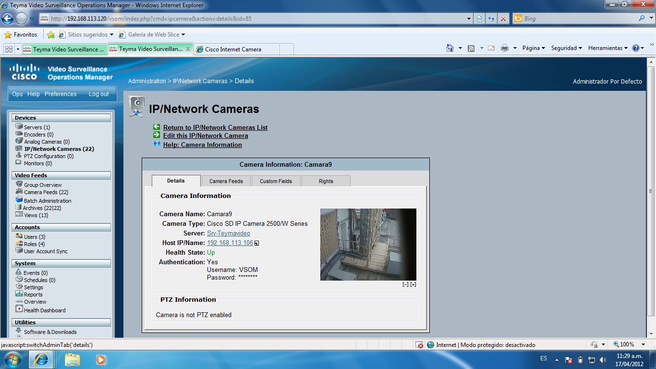This screenshot has width=656, height=369.
Task: Click the Batch Administration icon
Action: (x=19, y=200)
